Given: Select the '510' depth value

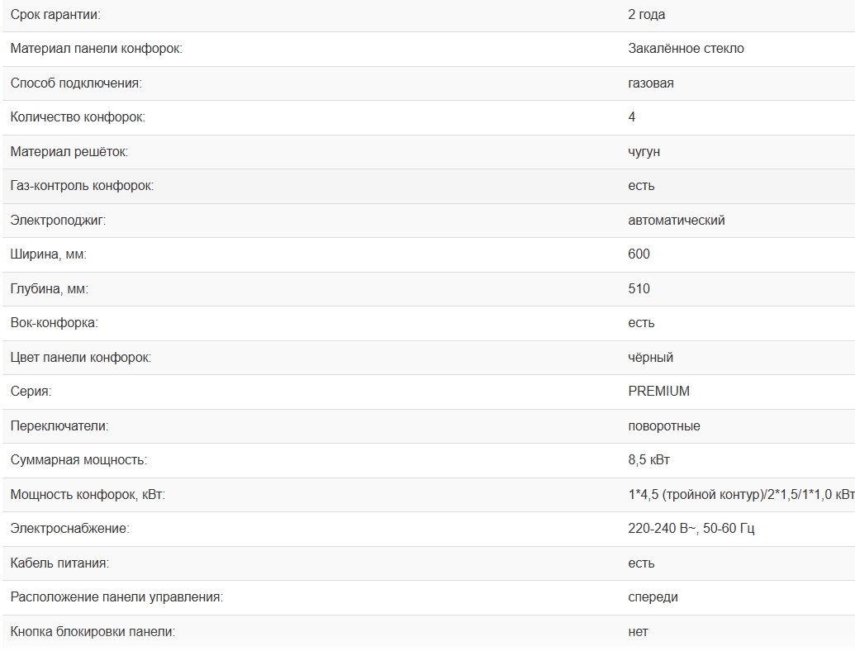Looking at the screenshot, I should (x=639, y=289).
